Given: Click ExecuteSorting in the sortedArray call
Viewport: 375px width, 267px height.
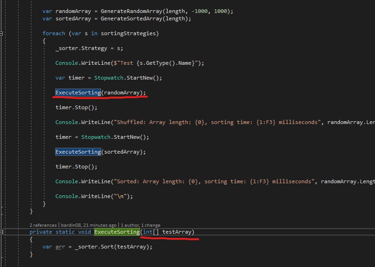Looking at the screenshot, I should (78, 152).
